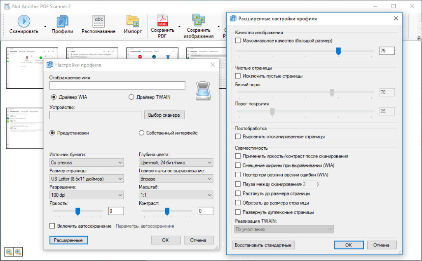
Task: Click the Сохранить изображения icon
Action: (x=199, y=20)
